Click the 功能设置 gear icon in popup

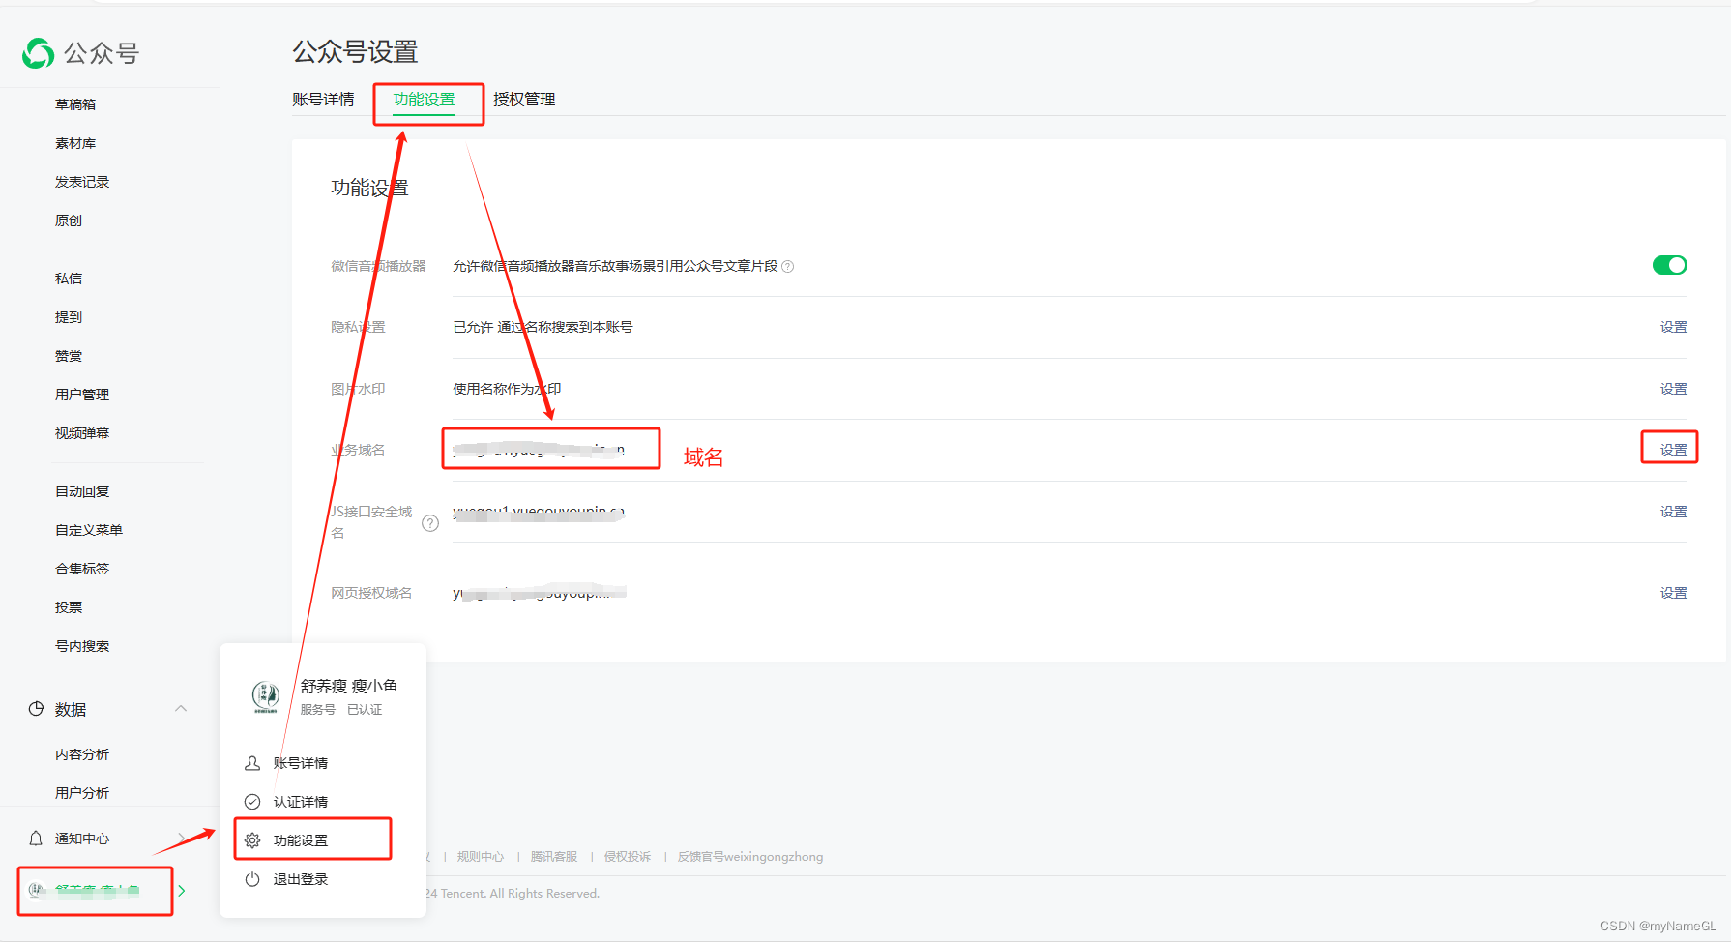pos(252,840)
